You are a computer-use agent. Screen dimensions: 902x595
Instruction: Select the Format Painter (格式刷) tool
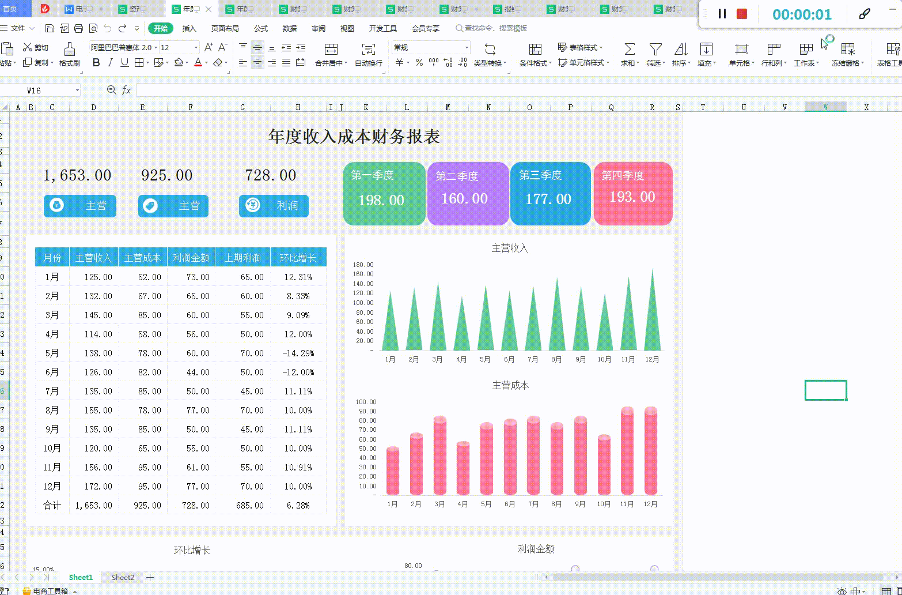click(x=69, y=55)
